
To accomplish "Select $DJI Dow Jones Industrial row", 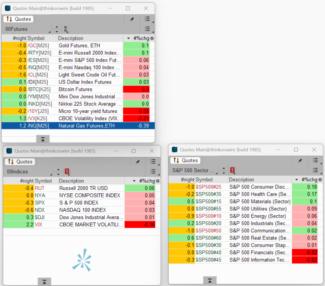I will [82, 217].
